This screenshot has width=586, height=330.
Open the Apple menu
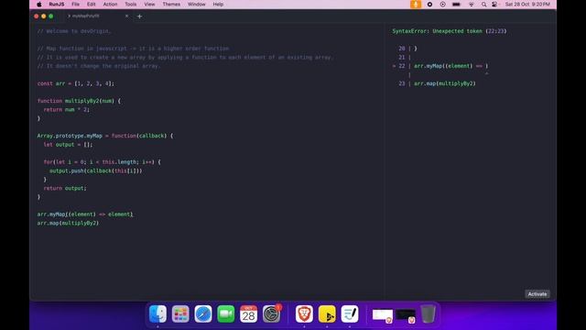pos(39,5)
